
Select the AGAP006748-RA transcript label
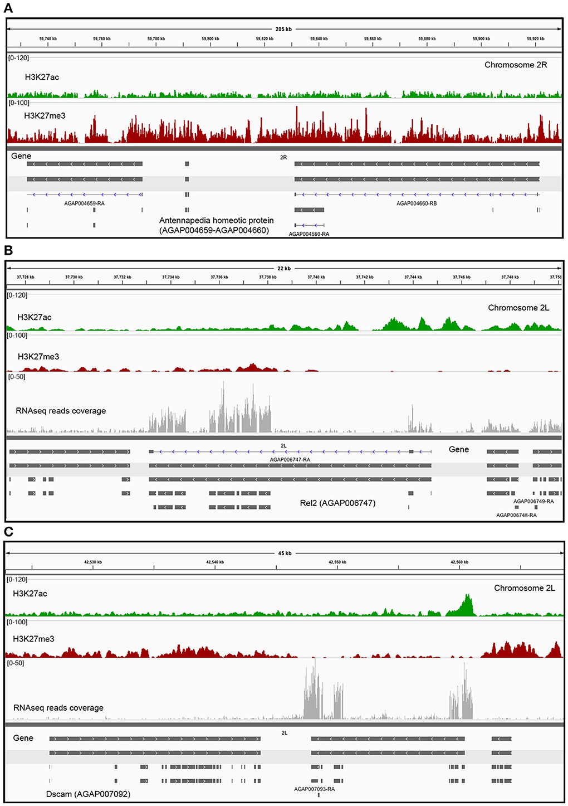click(516, 516)
